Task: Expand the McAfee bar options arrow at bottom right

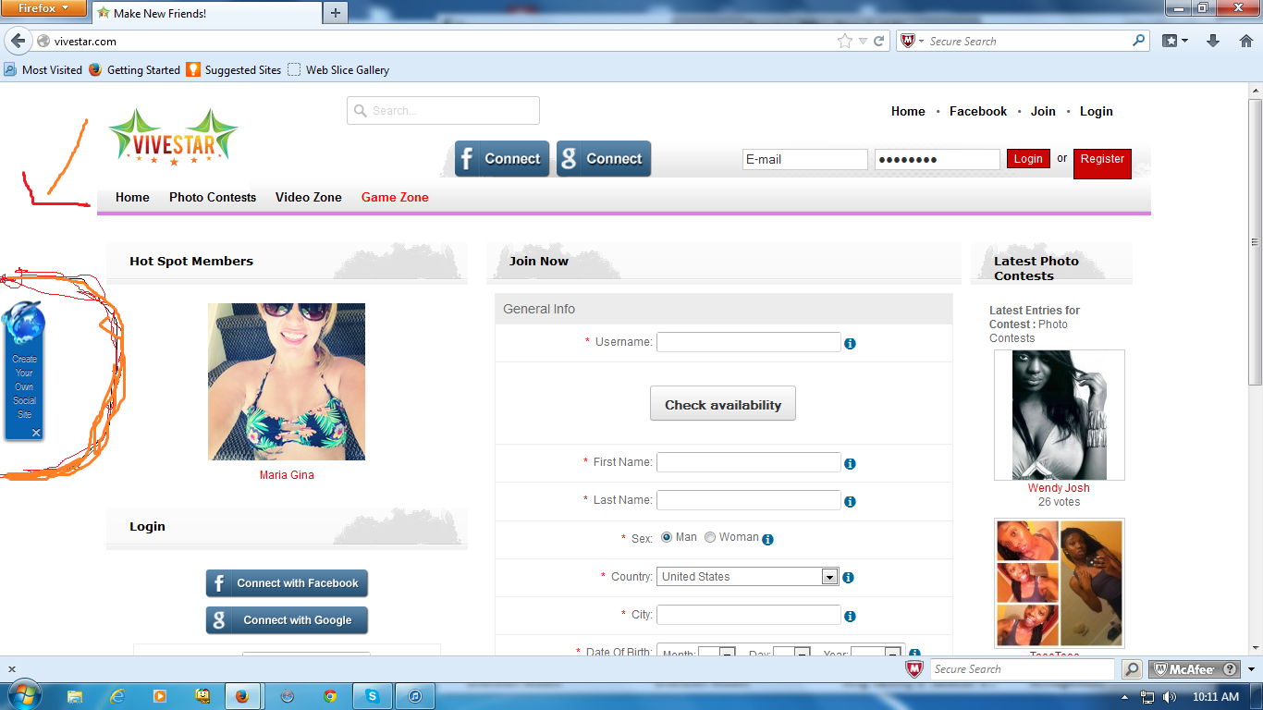Action: point(1252,669)
